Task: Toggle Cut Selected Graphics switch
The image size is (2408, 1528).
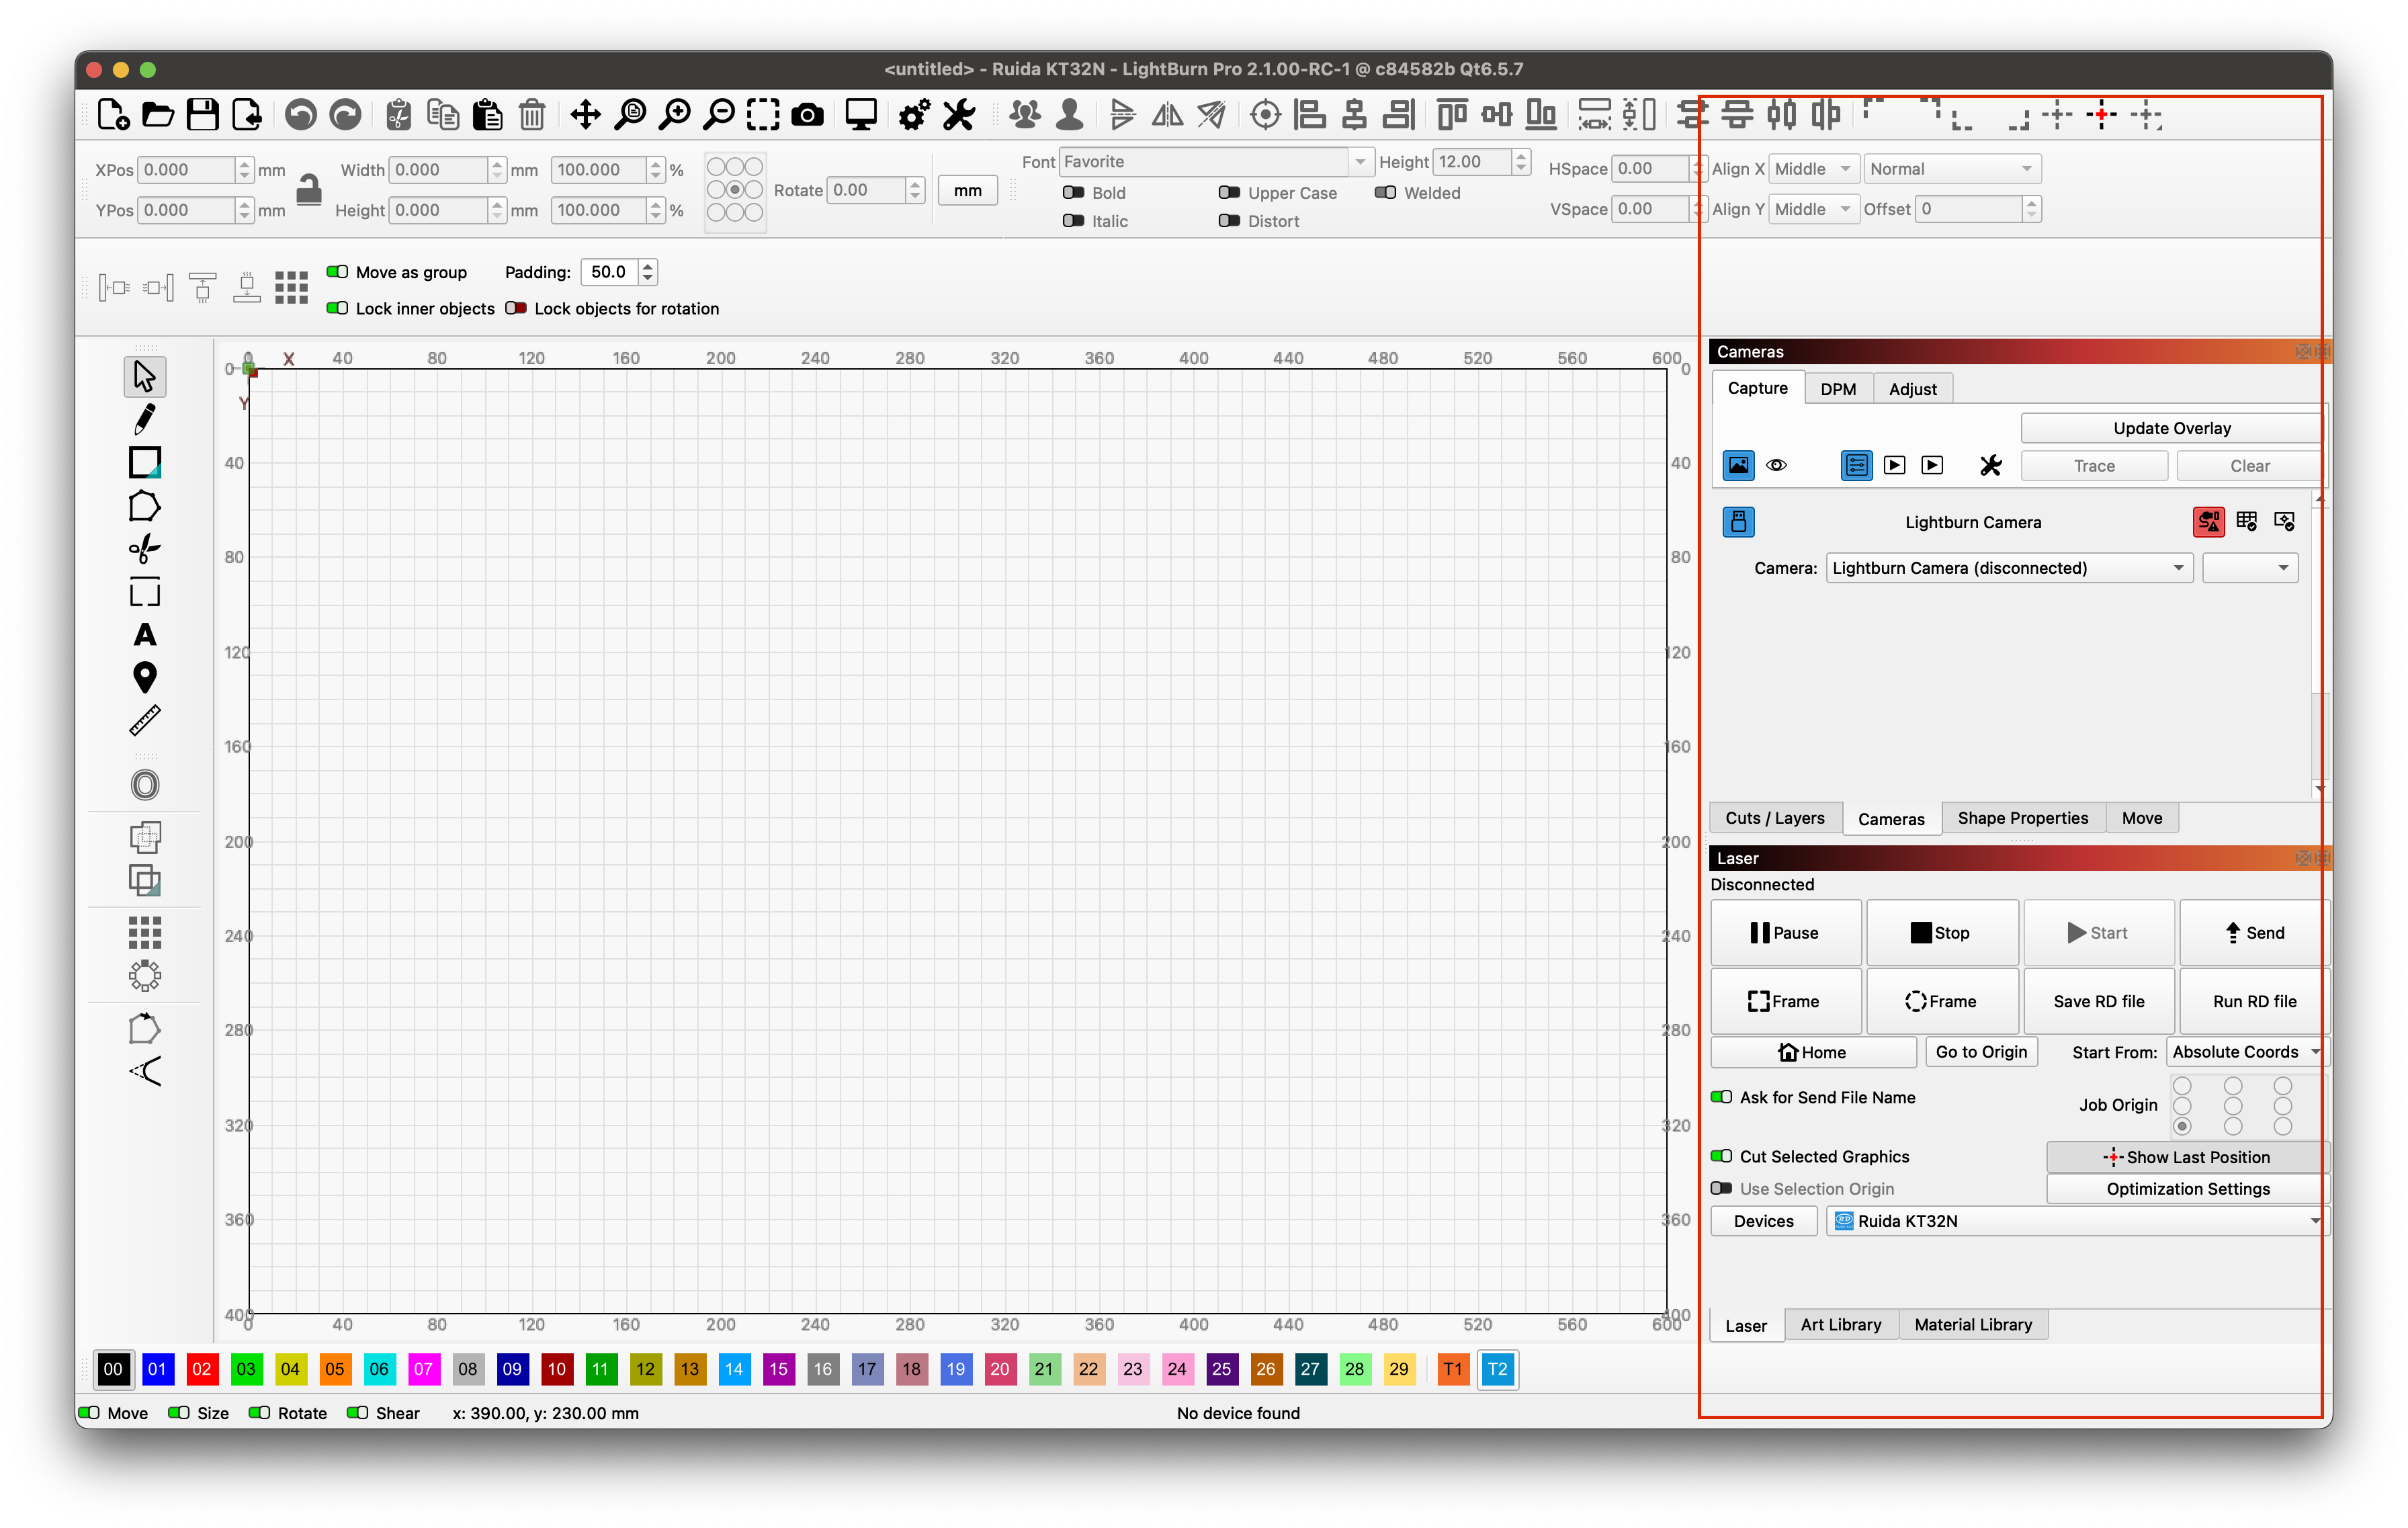Action: 1721,1157
